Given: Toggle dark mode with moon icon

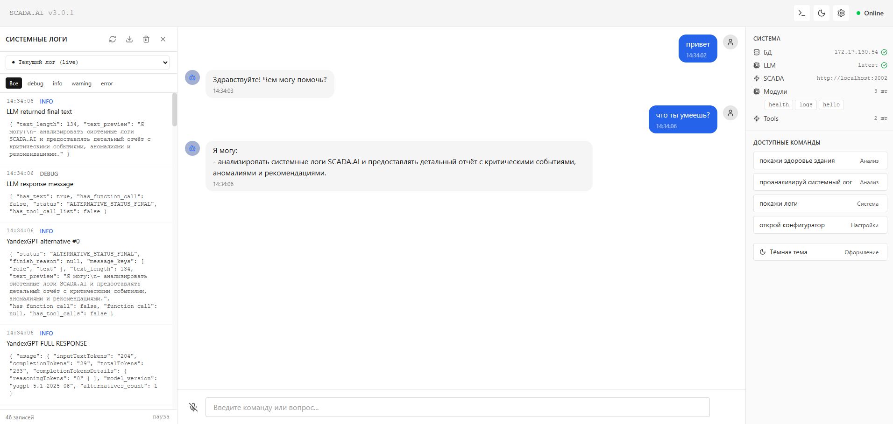Looking at the screenshot, I should point(822,13).
